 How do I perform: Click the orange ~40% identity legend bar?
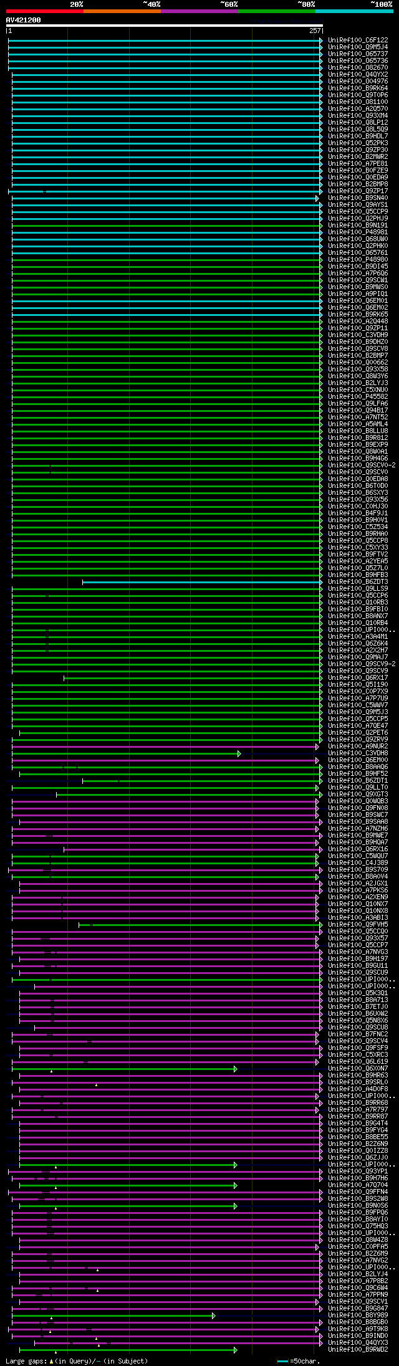click(x=122, y=11)
